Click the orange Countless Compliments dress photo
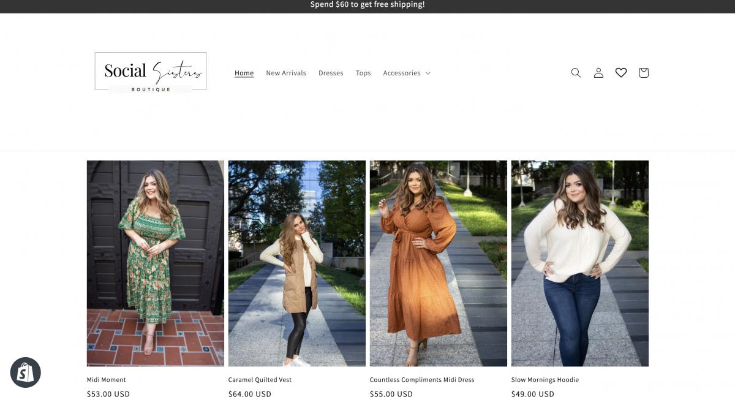Viewport: 735px width, 397px height. 439,263
